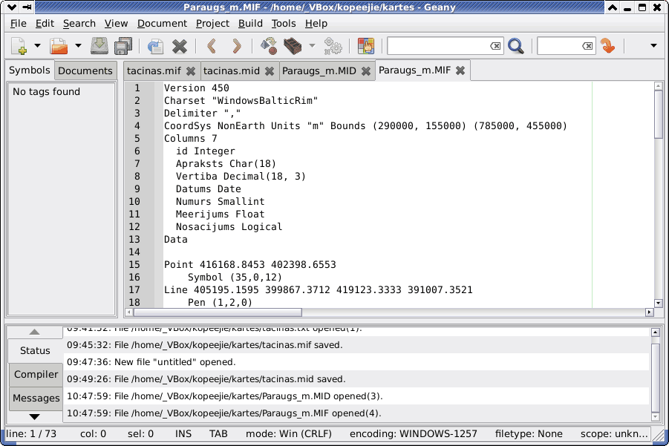Click the 'Charset "WindowsBalticRim"' line
The width and height of the screenshot is (669, 446).
pos(241,101)
